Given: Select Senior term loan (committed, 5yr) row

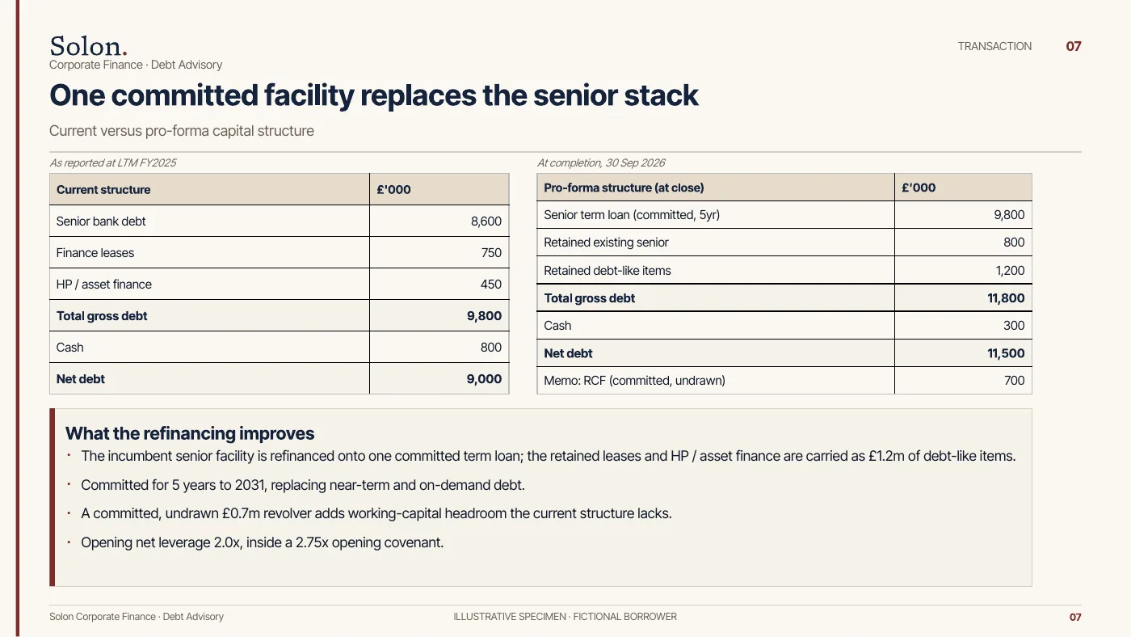Looking at the screenshot, I should 784,214.
